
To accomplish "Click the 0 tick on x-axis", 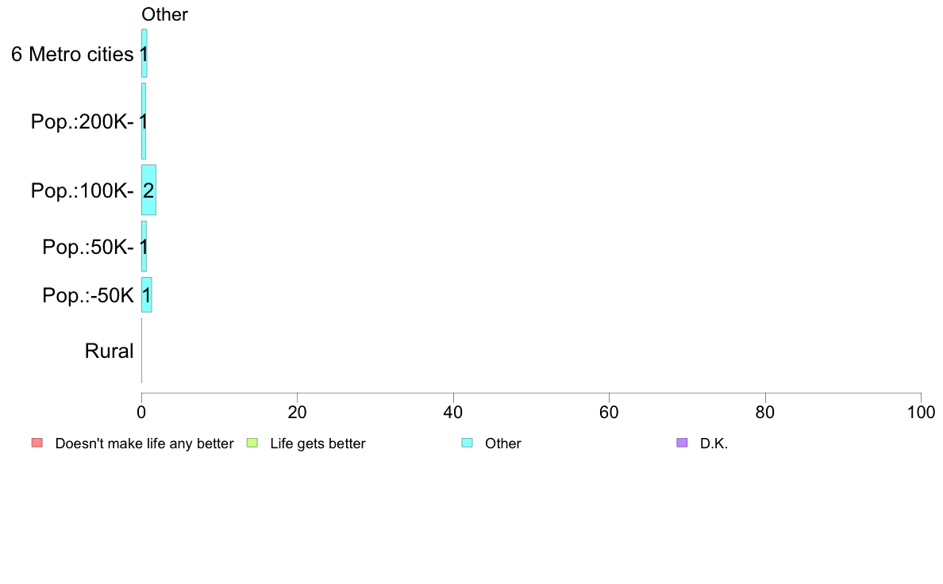I will pyautogui.click(x=141, y=412).
